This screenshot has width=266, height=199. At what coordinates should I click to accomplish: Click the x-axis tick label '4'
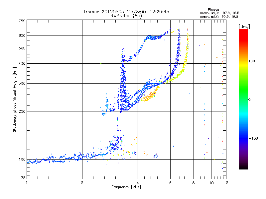[x=138, y=183]
